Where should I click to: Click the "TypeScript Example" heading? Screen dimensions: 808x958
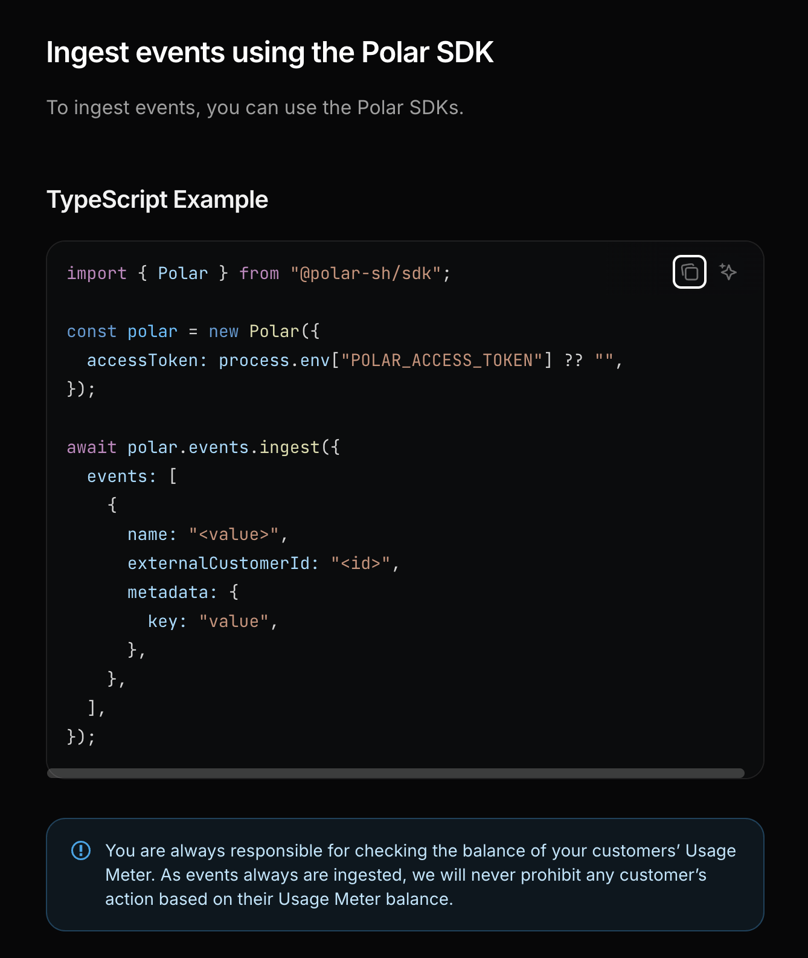[x=157, y=200]
